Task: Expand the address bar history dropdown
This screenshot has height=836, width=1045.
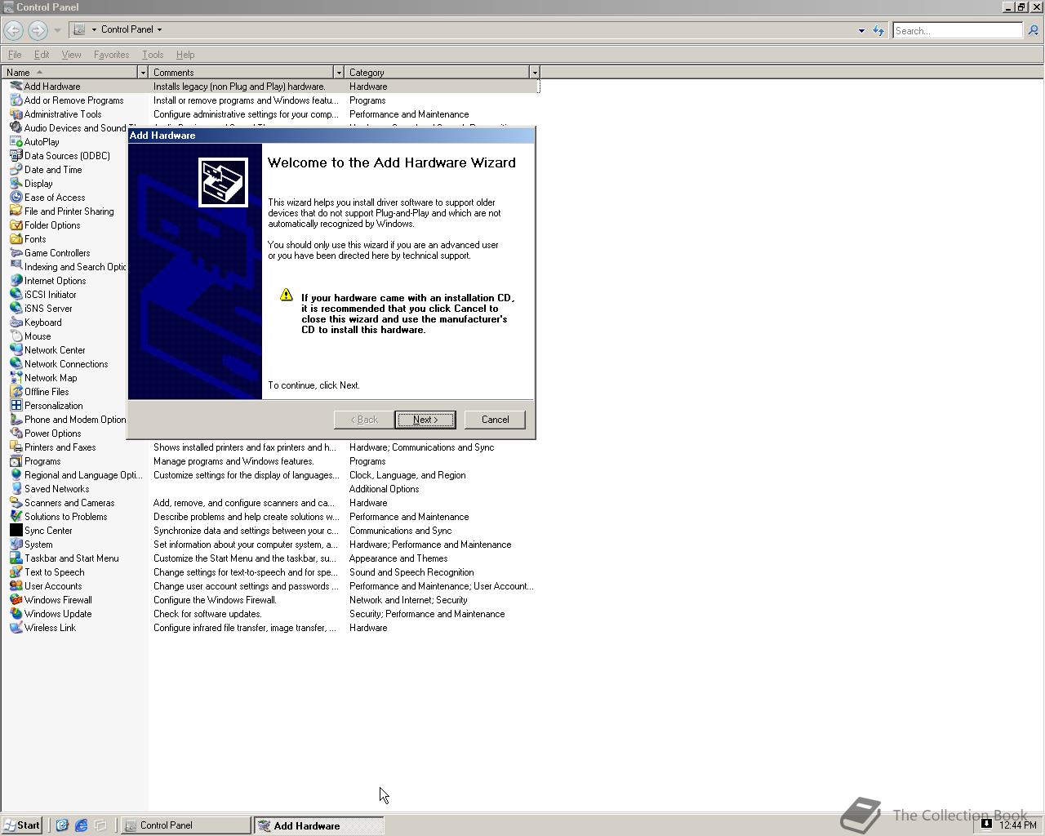Action: coord(861,30)
